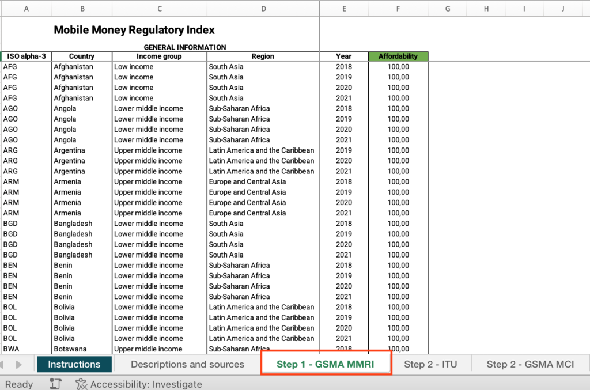
Task: Select column C by its header
Action: coord(160,9)
